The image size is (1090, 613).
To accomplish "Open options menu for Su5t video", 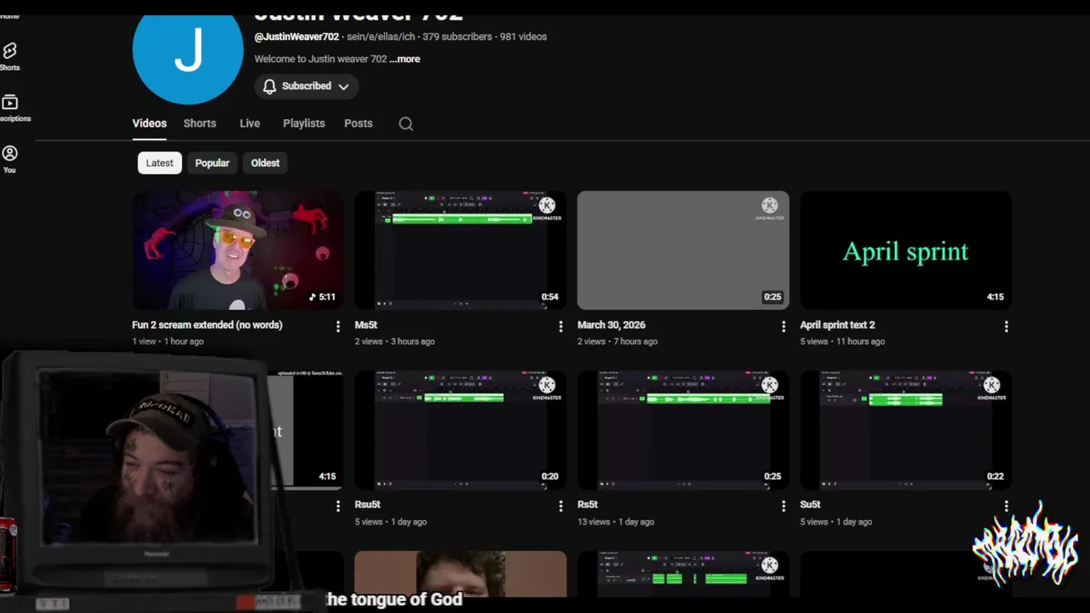I will [x=1007, y=506].
